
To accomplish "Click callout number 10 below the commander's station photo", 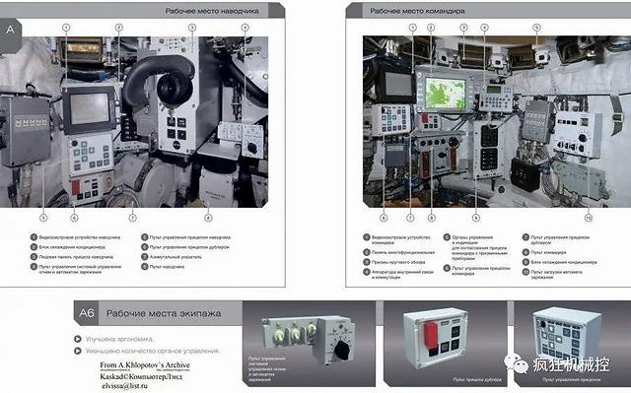I will click(588, 218).
